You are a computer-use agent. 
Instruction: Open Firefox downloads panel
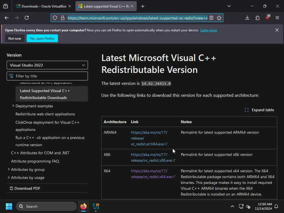click(247, 18)
